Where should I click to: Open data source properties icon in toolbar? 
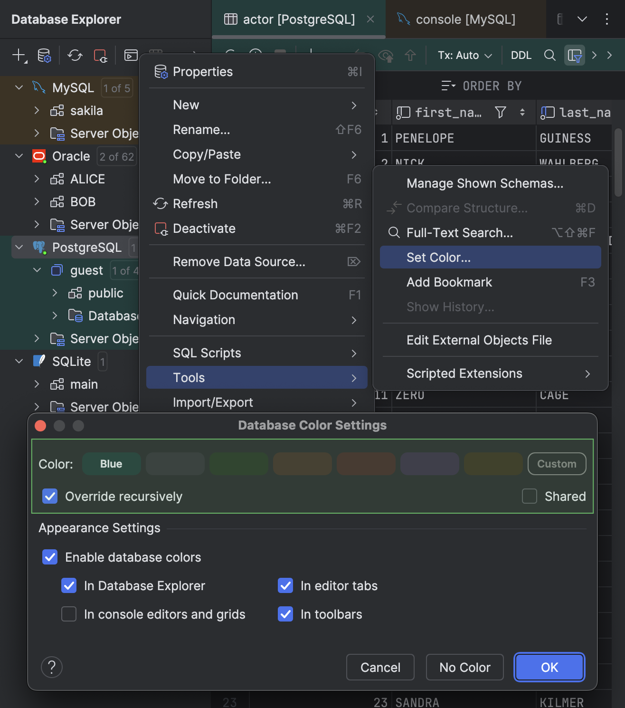[44, 56]
